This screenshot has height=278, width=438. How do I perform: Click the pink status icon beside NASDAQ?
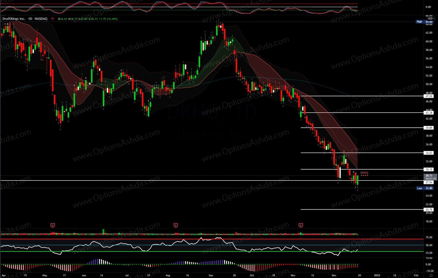[53, 18]
